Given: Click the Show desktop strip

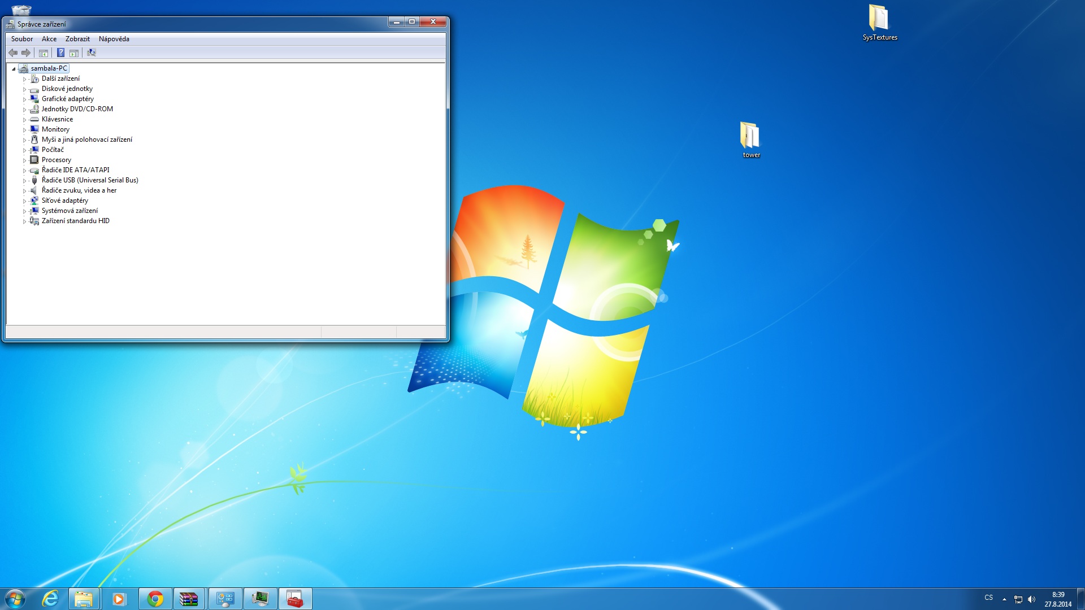Looking at the screenshot, I should (x=1080, y=599).
